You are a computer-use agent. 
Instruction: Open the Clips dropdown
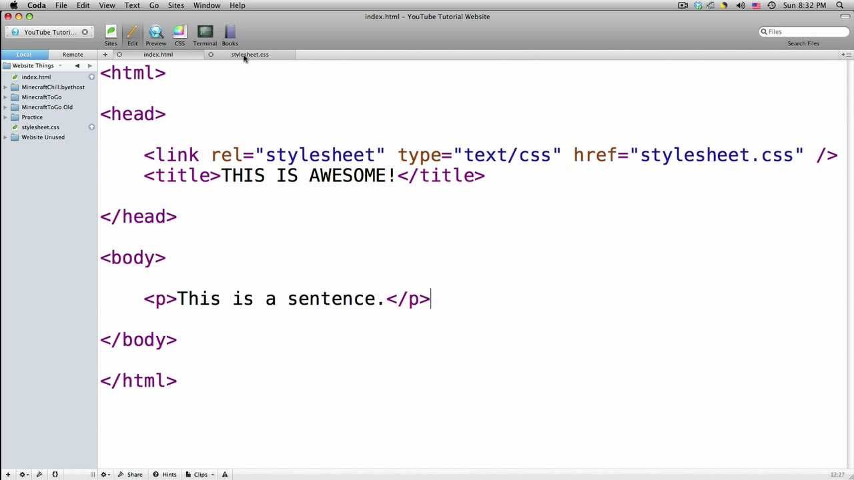click(x=200, y=475)
